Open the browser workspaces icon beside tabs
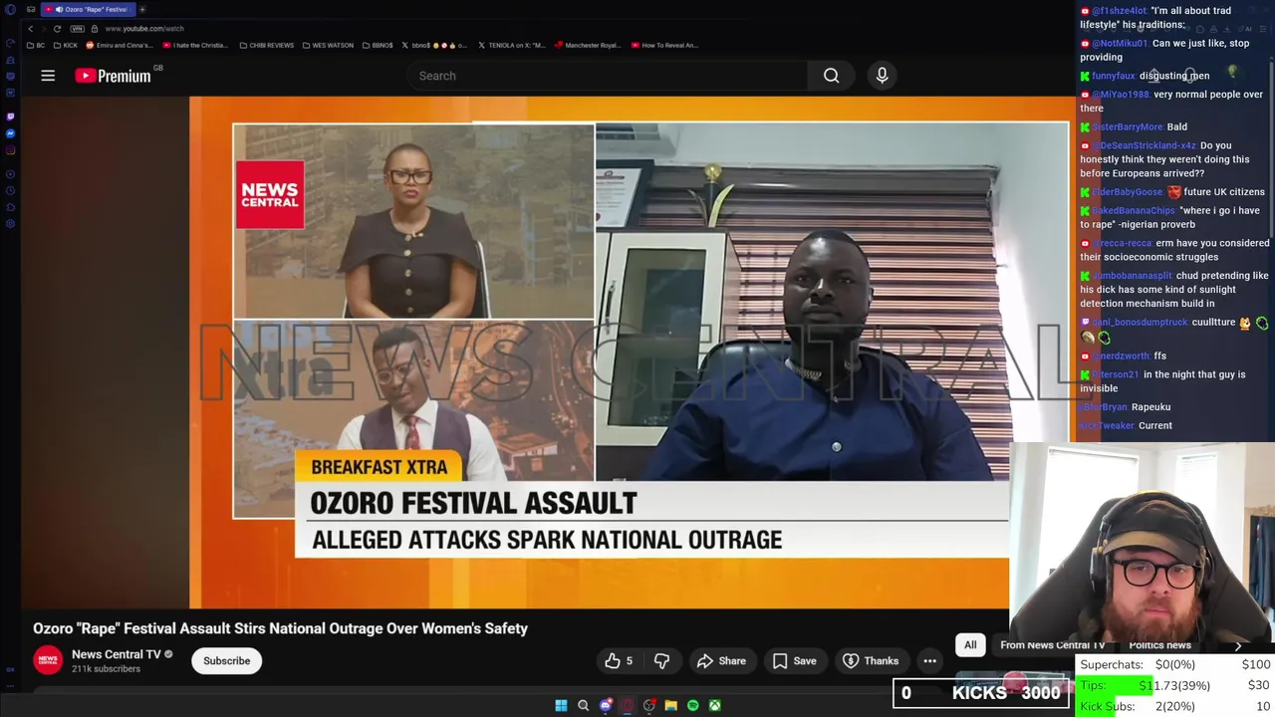Screen dimensions: 1275x717 tap(31, 9)
